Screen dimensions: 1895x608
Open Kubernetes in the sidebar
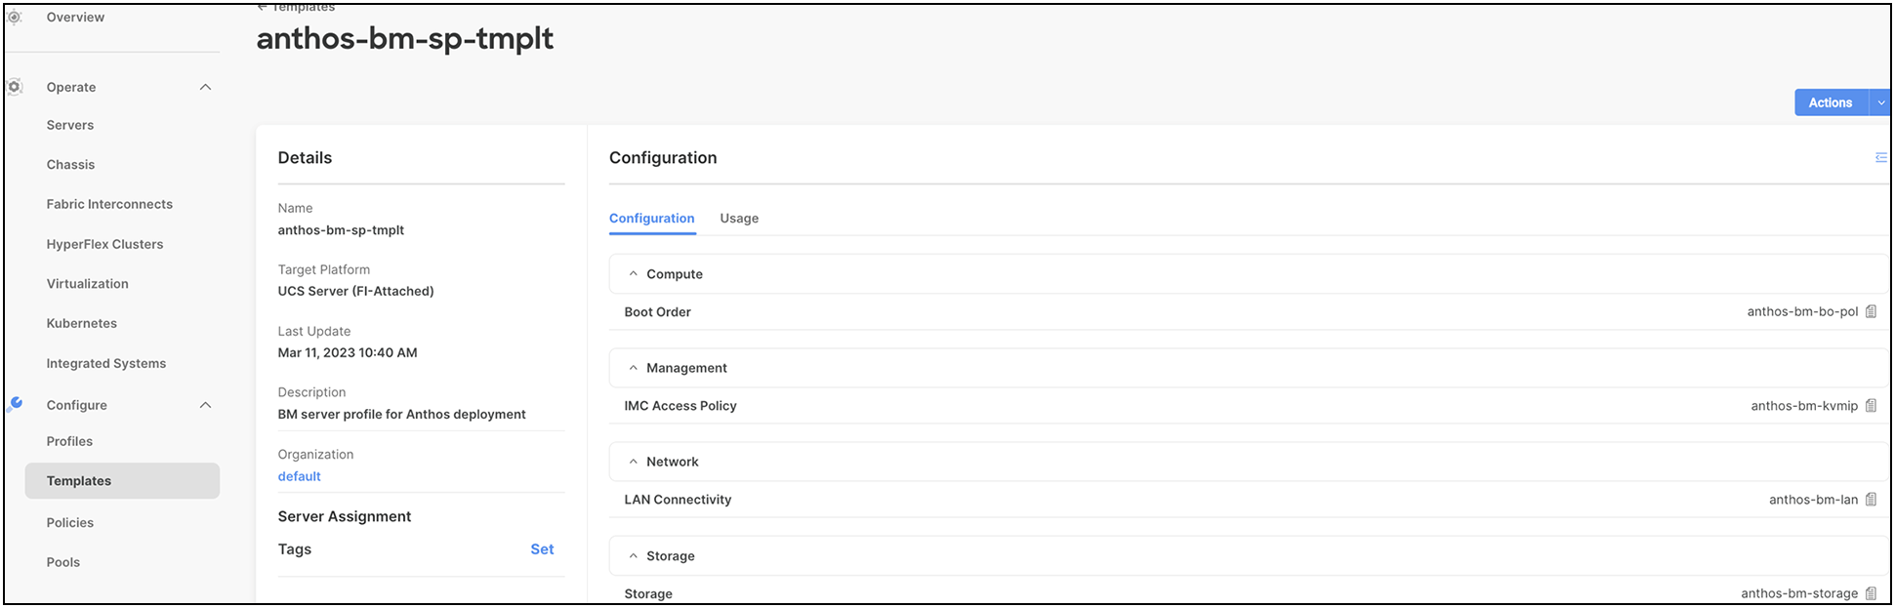[82, 323]
